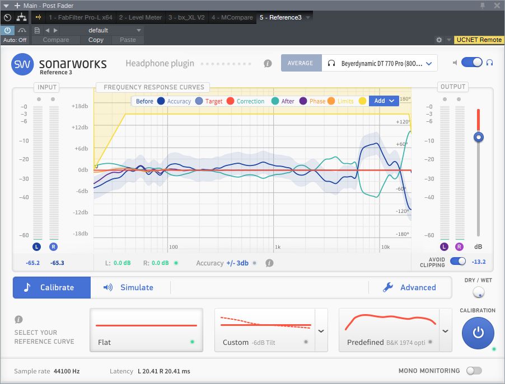Toggle the Correction curve visibility
The height and width of the screenshot is (384, 505).
[275, 101]
